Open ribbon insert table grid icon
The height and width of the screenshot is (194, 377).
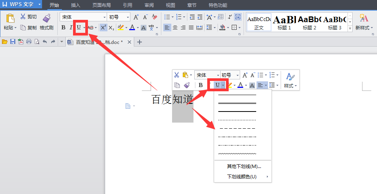[221, 17]
